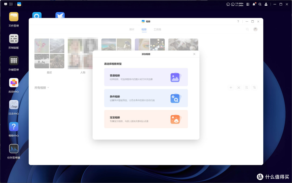The image size is (292, 183).
Task: Click the RAM gauge in top bar
Action: tap(233, 4)
